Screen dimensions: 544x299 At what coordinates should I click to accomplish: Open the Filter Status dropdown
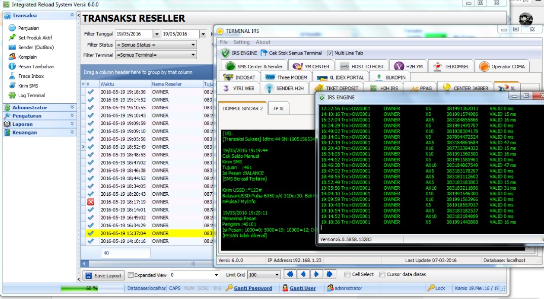coord(192,45)
